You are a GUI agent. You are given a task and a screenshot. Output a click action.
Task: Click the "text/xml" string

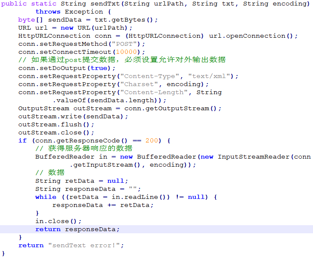[209, 76]
